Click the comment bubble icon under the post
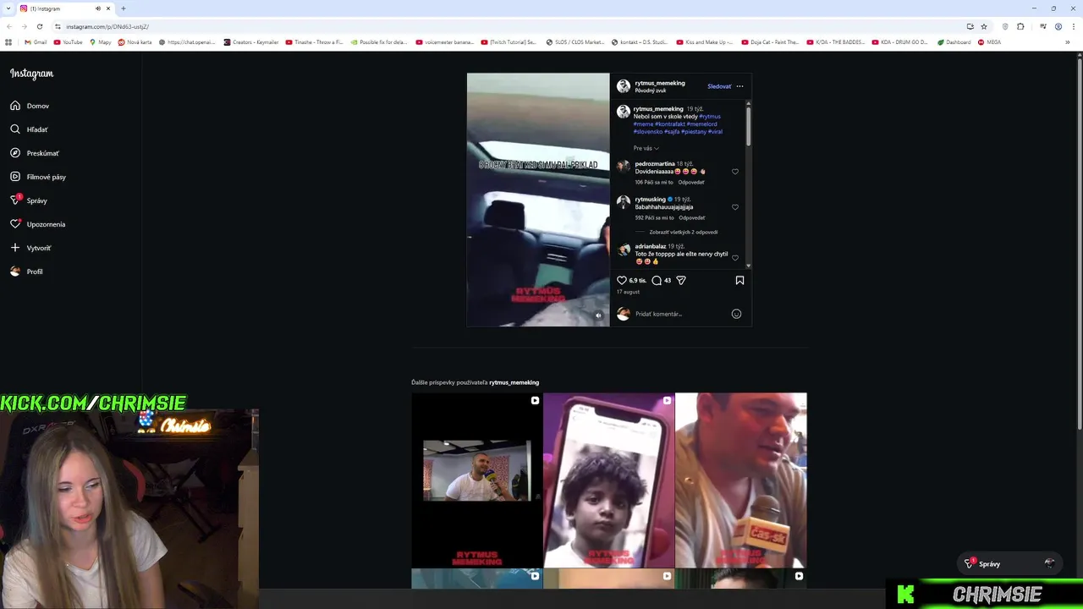 pos(657,280)
